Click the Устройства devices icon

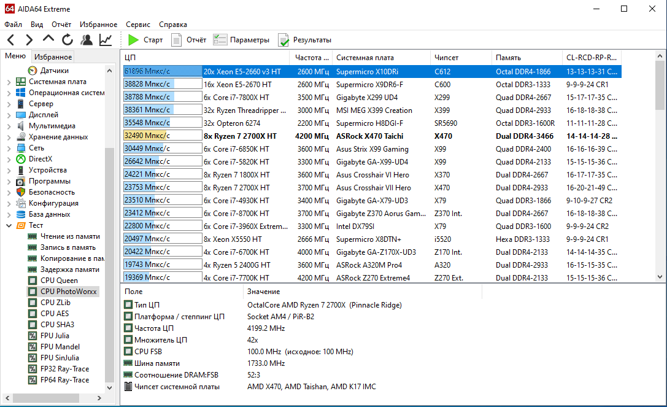(20, 170)
